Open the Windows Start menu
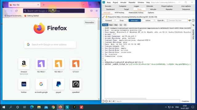 click(4, 107)
